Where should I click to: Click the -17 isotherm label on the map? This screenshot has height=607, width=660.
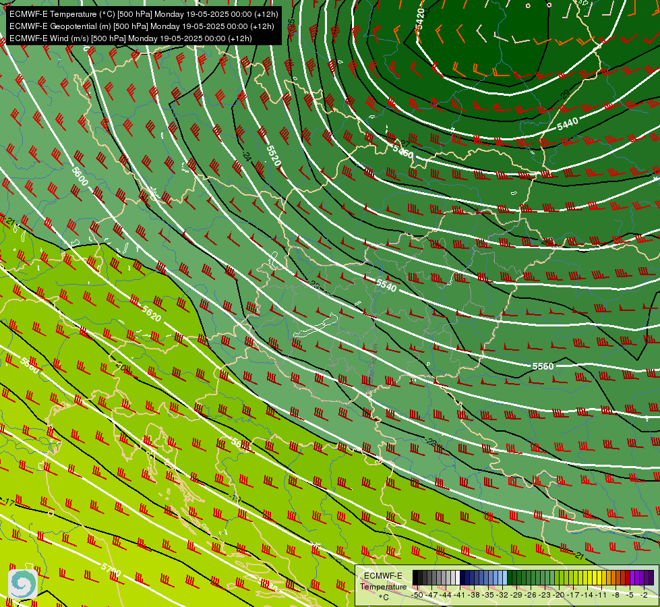click(8, 502)
